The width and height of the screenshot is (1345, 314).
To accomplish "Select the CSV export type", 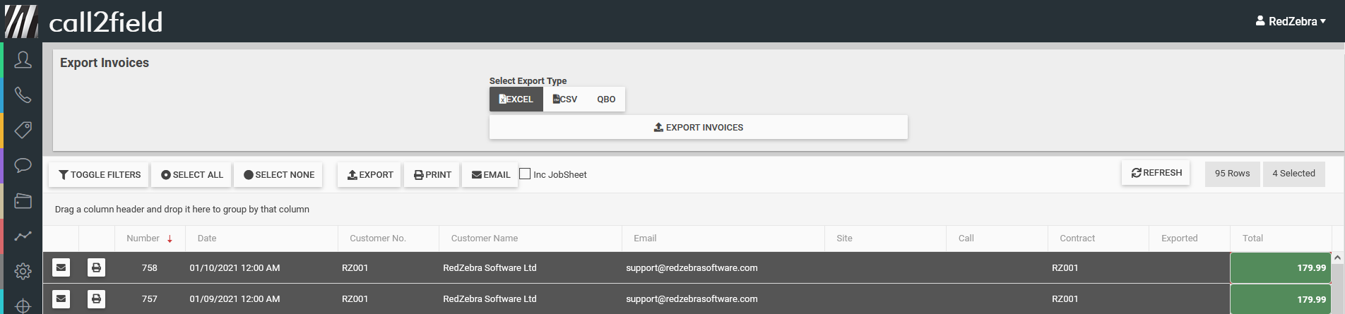I will [x=564, y=99].
